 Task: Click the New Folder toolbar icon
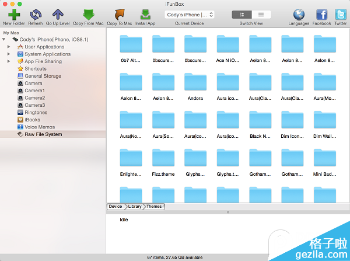coord(14,14)
